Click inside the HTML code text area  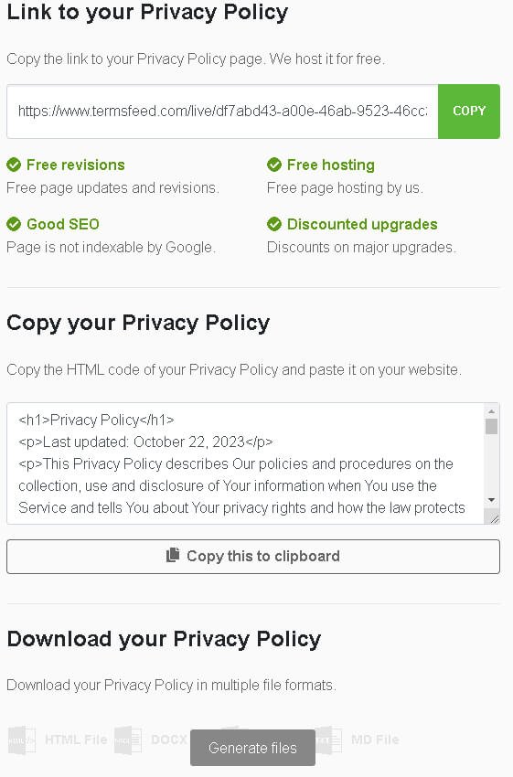point(245,463)
